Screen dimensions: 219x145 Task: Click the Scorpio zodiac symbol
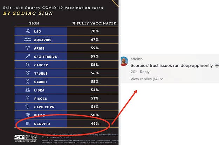click(x=28, y=123)
